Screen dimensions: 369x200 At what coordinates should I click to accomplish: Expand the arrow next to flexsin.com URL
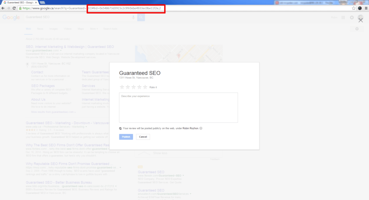(183, 175)
